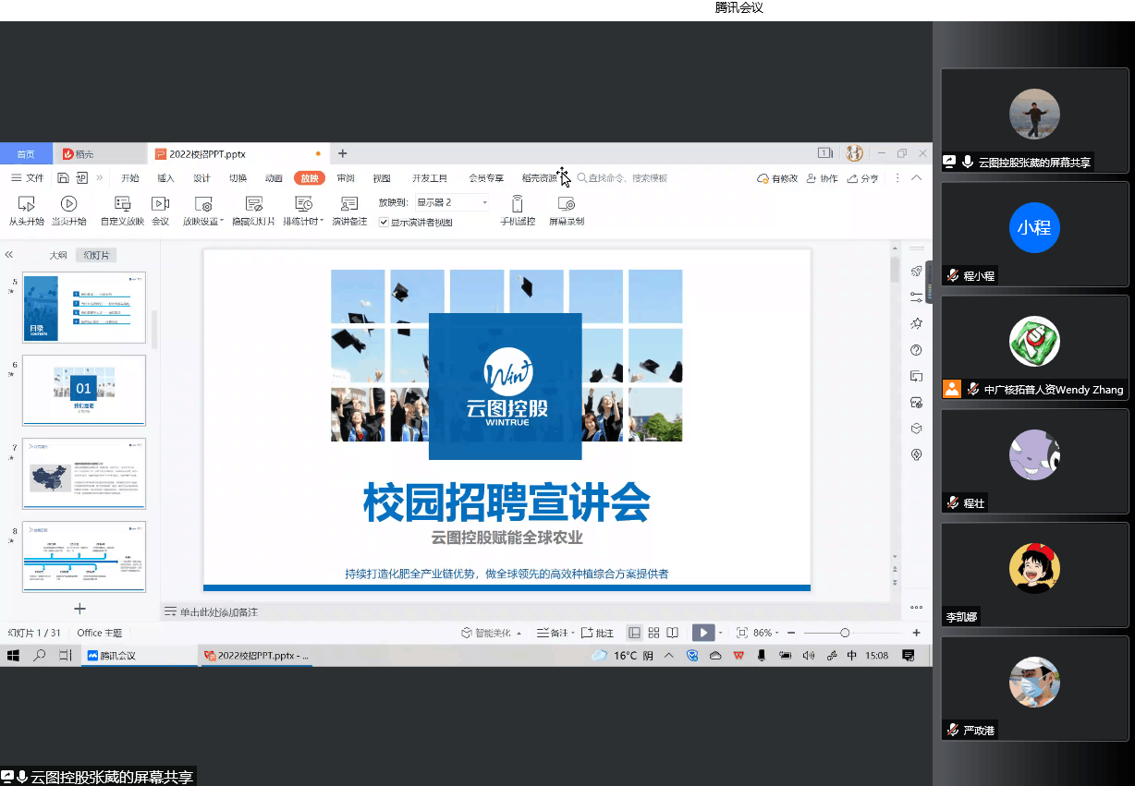The width and height of the screenshot is (1135, 786).
Task: Click the 从头开始 slideshow icon
Action: click(x=26, y=204)
